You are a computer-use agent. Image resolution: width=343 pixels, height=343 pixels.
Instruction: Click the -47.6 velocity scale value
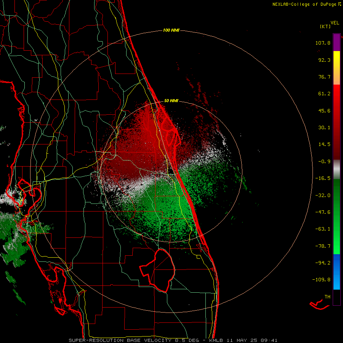(x=323, y=212)
